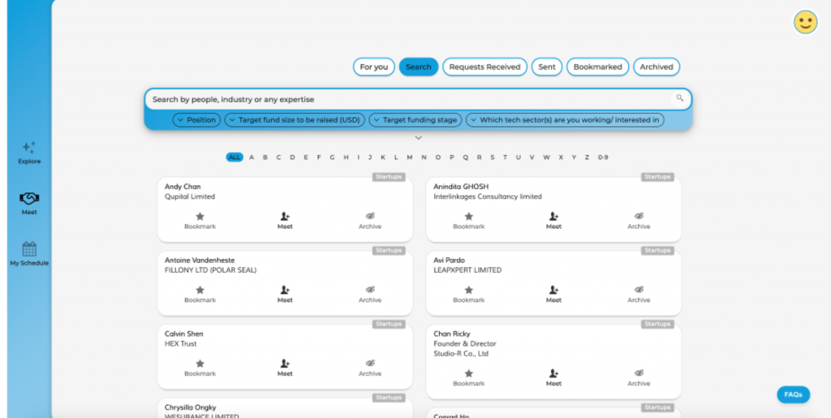Click the smiley face profile avatar

(x=805, y=22)
